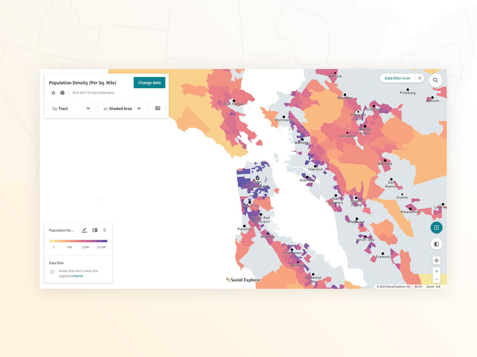Viewport: 477px width, 357px height.
Task: Enable side-by-side map comparison view
Action: pos(436,244)
